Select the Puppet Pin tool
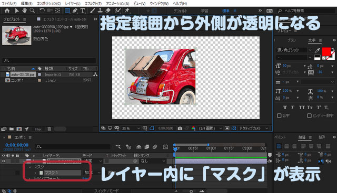This screenshot has height=193, width=337. [127, 10]
